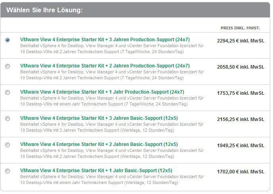This screenshot has width=273, height=194.
Task: Select the 2 Jahren Production-Support radio button
Action: (x=8, y=66)
